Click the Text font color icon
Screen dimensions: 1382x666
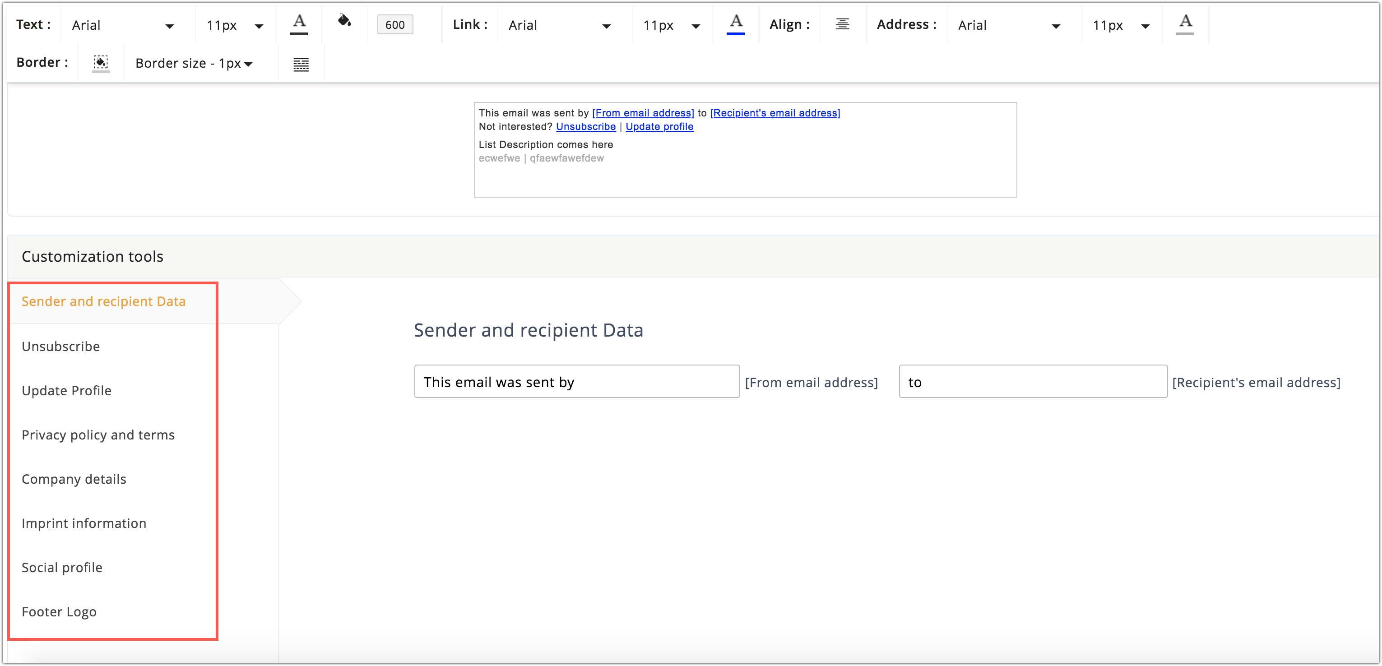299,24
